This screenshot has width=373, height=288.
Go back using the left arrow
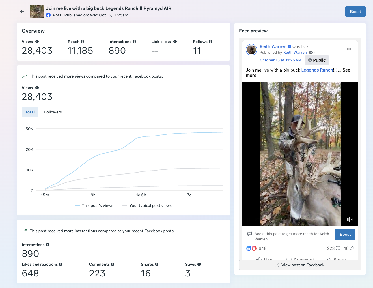22,12
